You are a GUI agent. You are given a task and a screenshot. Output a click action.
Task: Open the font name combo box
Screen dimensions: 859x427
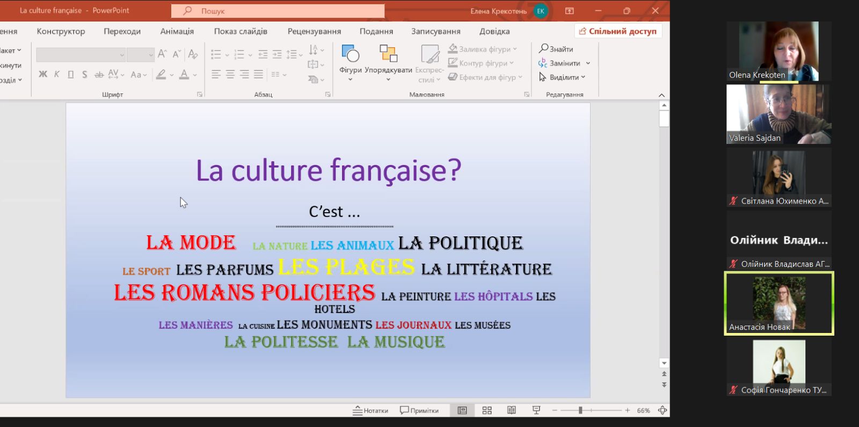click(x=81, y=54)
